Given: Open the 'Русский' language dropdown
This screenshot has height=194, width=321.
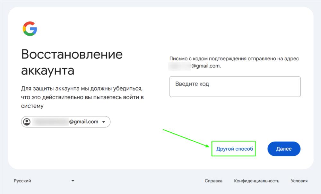Looking at the screenshot, I should 44,181.
